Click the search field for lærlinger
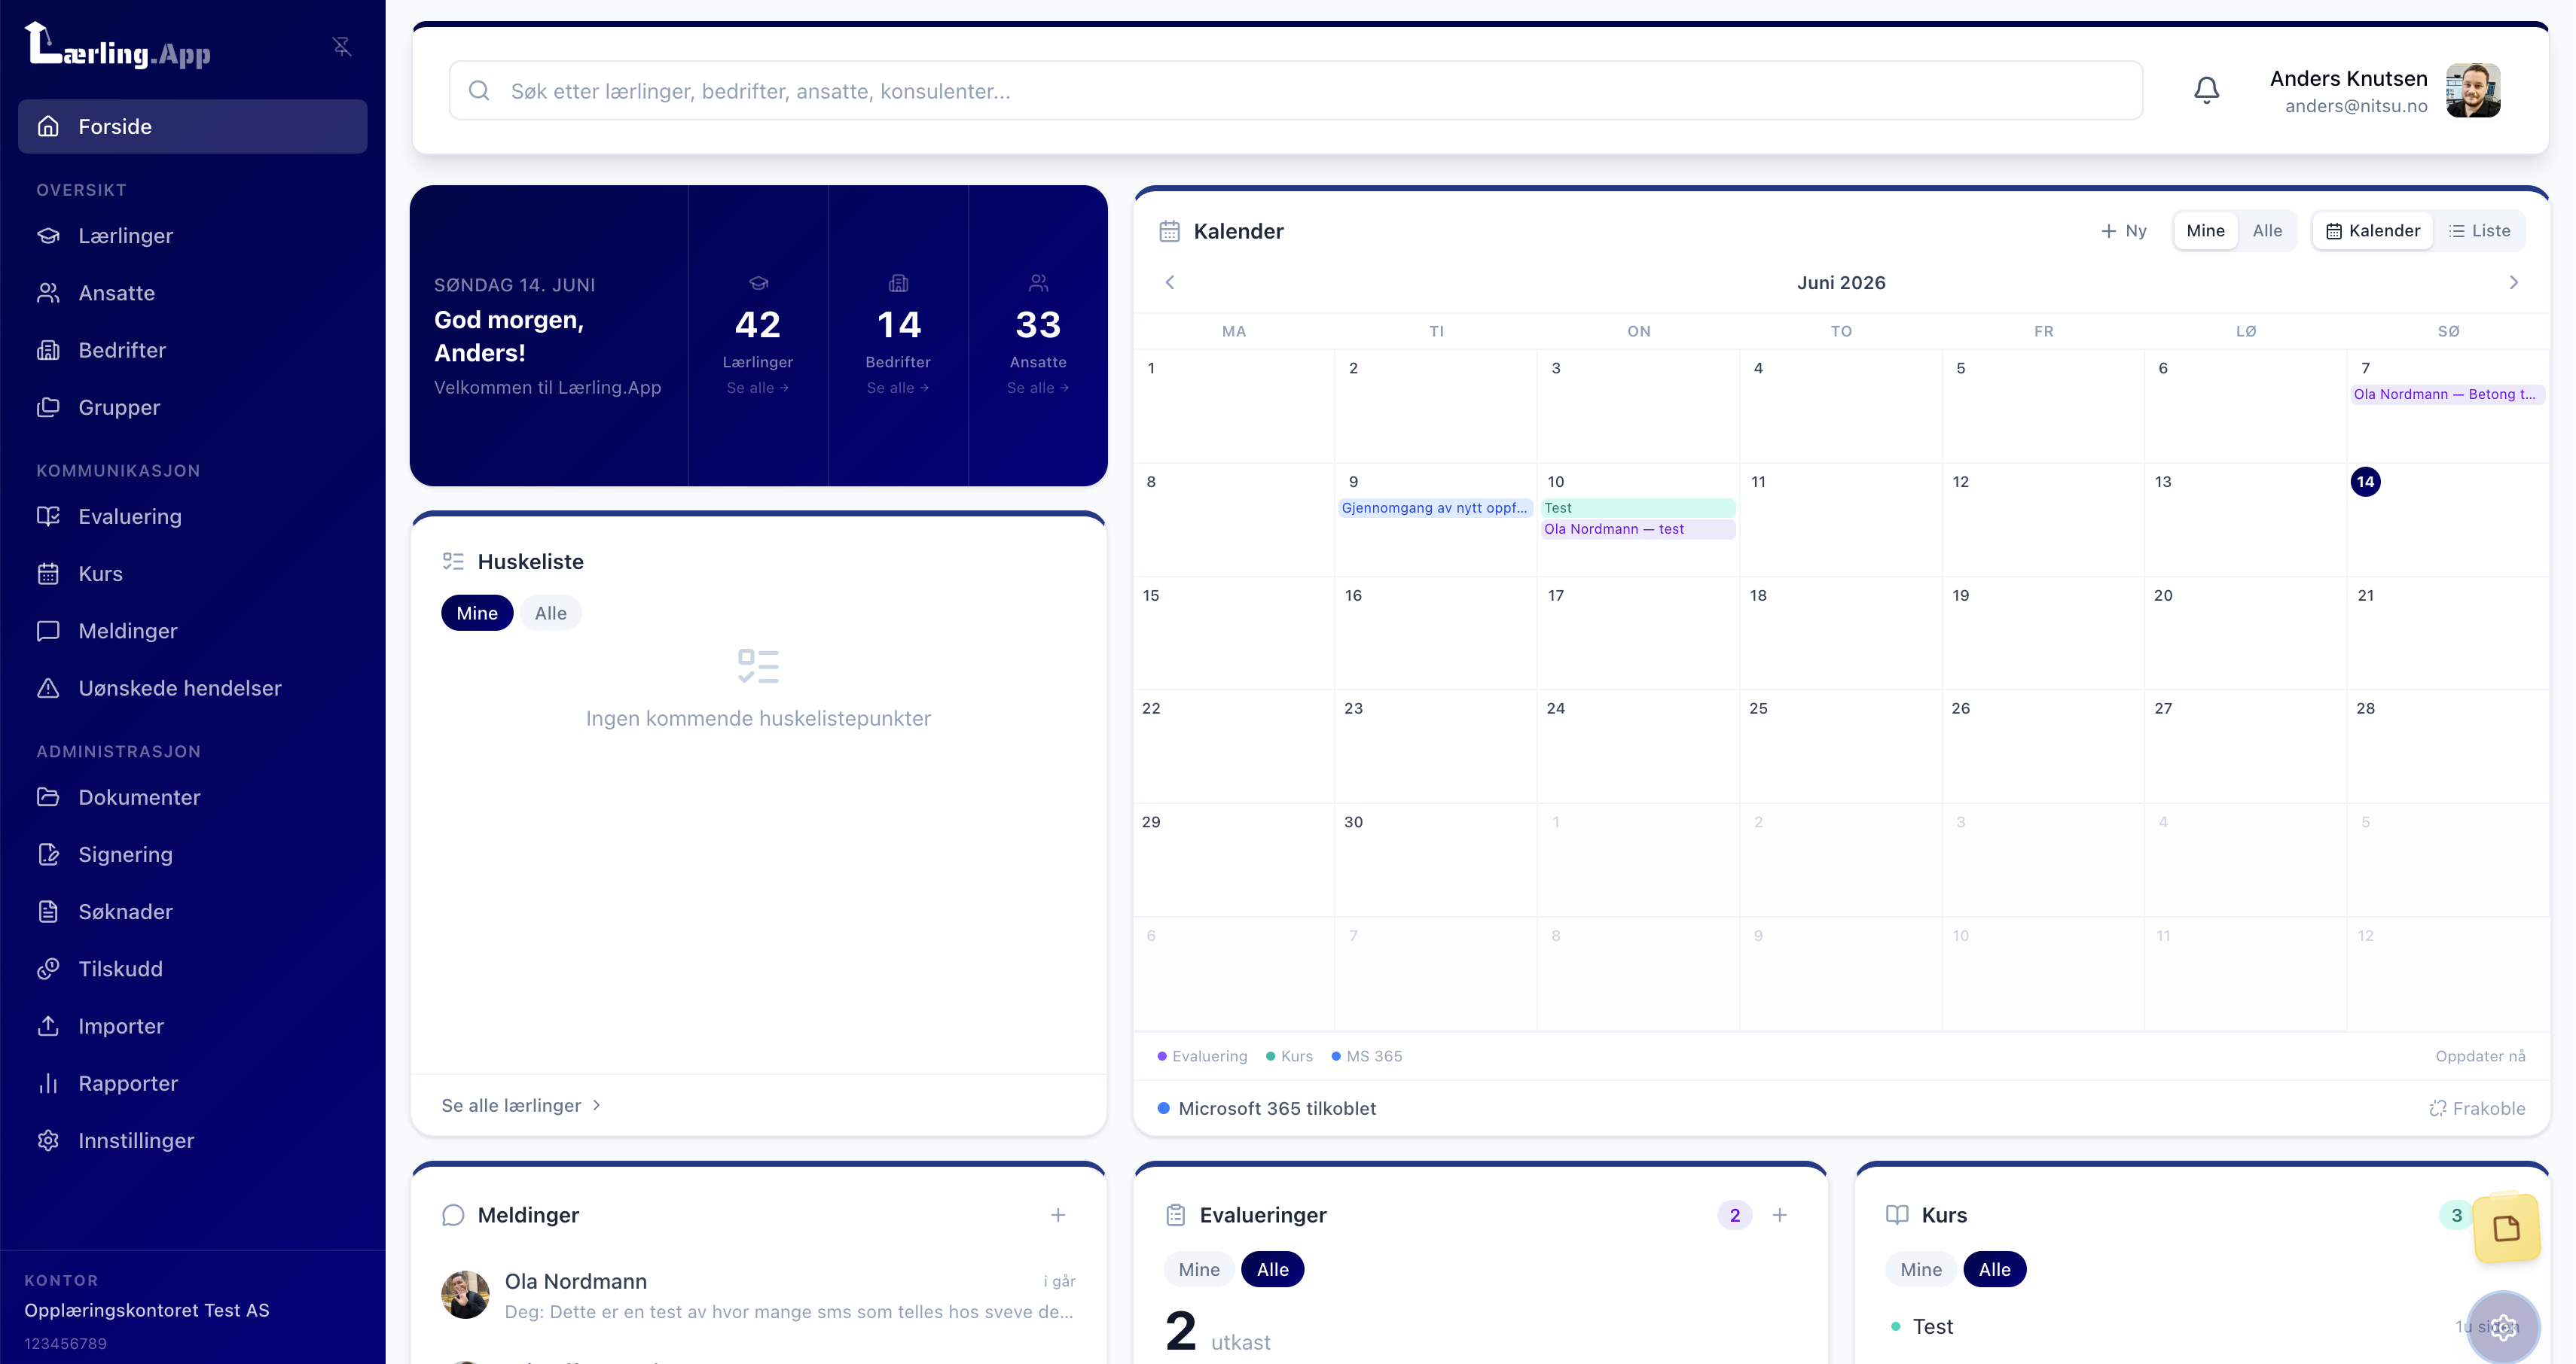 coord(1295,91)
